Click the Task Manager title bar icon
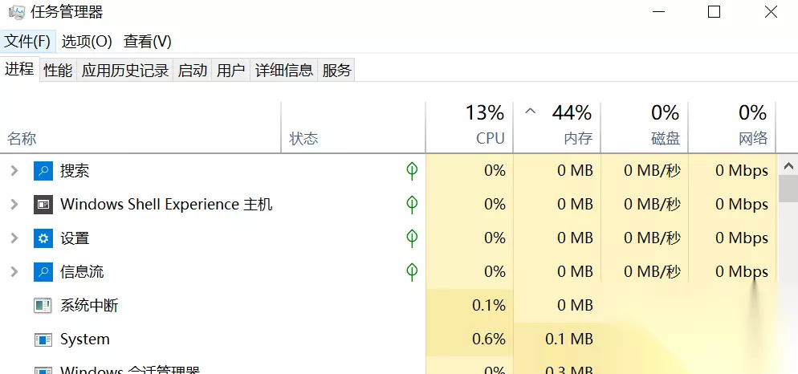The width and height of the screenshot is (798, 374). pyautogui.click(x=16, y=13)
